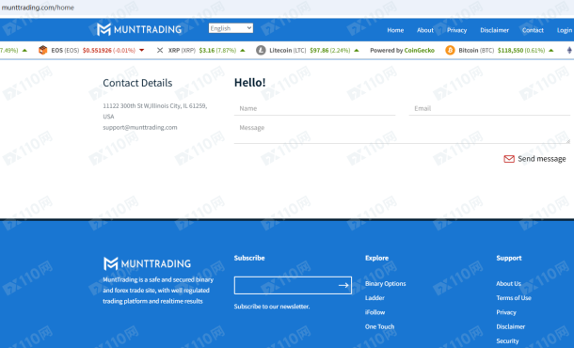
Task: Click the 'Subscribe to our newsletter.' text
Action: (x=272, y=307)
